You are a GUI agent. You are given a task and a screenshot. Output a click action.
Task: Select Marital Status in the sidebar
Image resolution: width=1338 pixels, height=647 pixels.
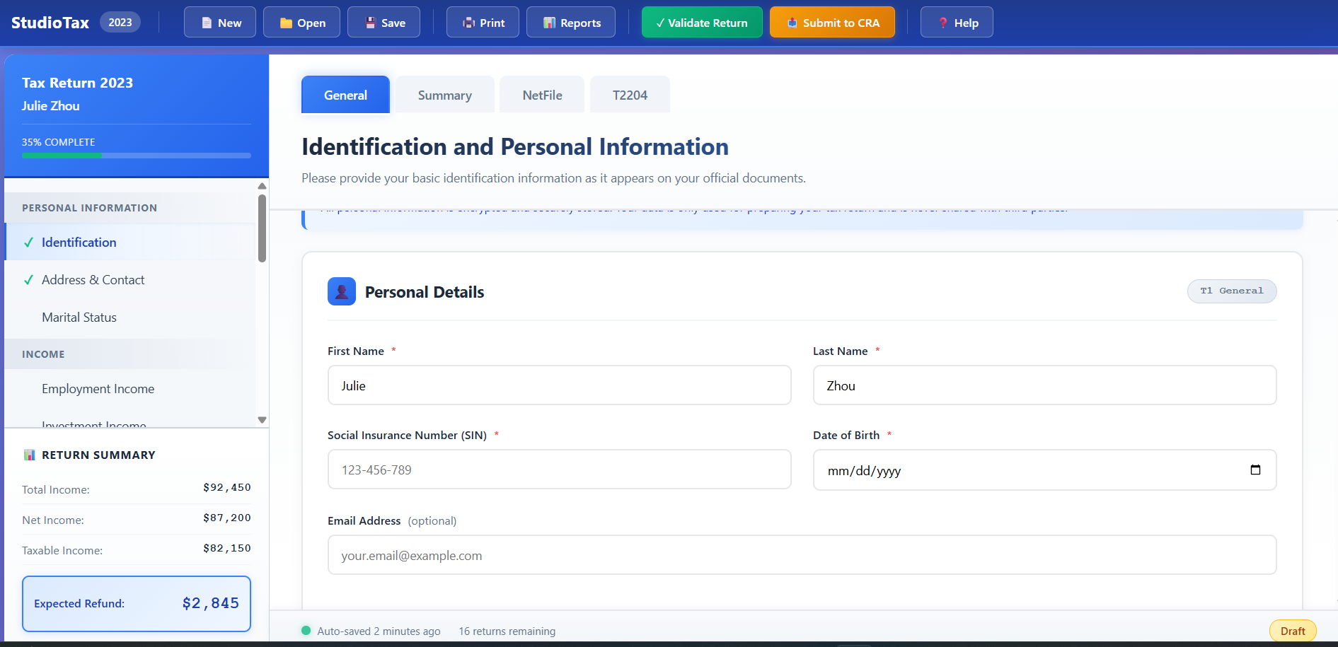(x=79, y=317)
